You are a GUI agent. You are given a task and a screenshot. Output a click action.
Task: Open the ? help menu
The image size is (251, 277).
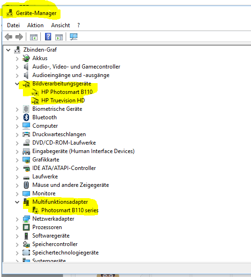coord(78,25)
